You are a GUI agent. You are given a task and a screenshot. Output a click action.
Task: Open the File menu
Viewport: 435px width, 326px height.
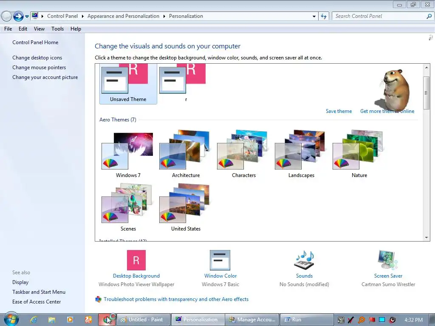pyautogui.click(x=8, y=29)
